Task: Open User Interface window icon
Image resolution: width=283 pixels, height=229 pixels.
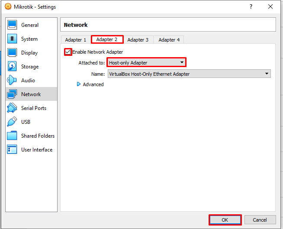Action: tap(12, 149)
